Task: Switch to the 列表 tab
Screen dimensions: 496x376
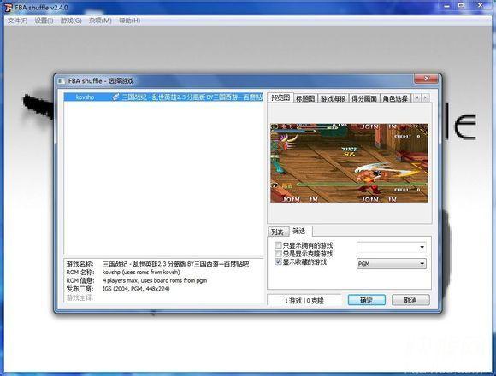Action: pos(278,232)
